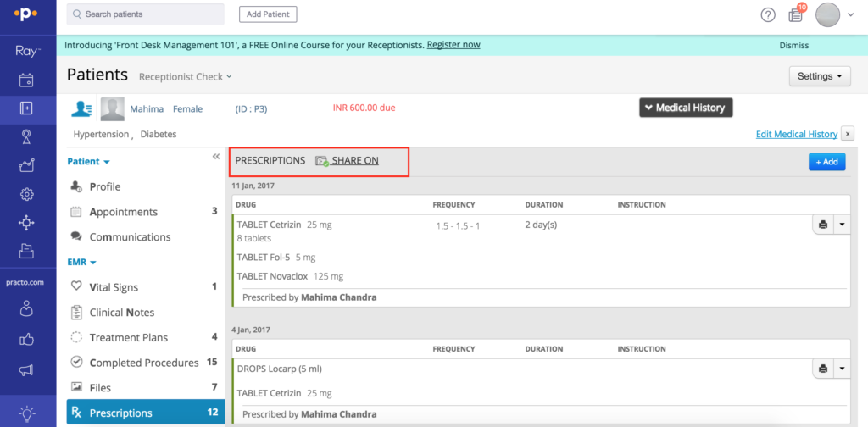Click the reports chart icon in sidebar
868x427 pixels.
click(26, 165)
